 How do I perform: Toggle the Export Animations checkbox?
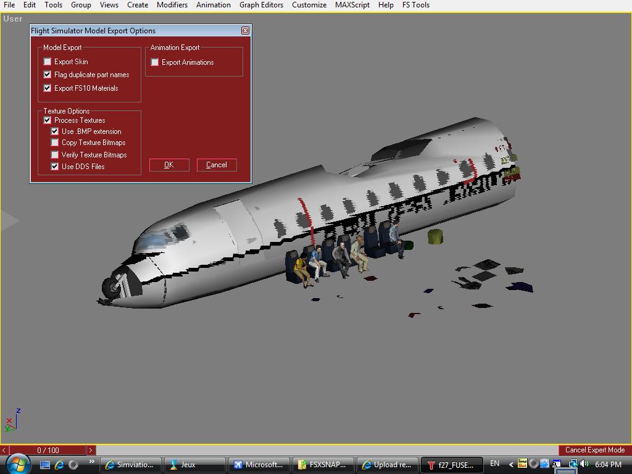155,62
